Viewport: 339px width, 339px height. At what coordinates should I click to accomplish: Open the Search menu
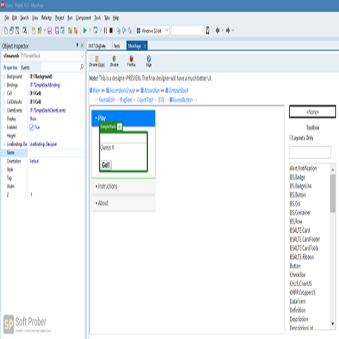pos(24,18)
